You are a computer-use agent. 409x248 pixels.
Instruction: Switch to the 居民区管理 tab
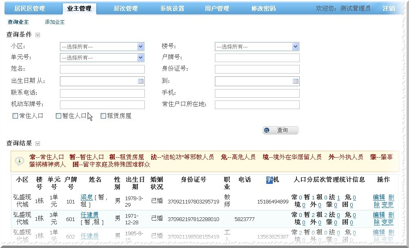pos(29,9)
